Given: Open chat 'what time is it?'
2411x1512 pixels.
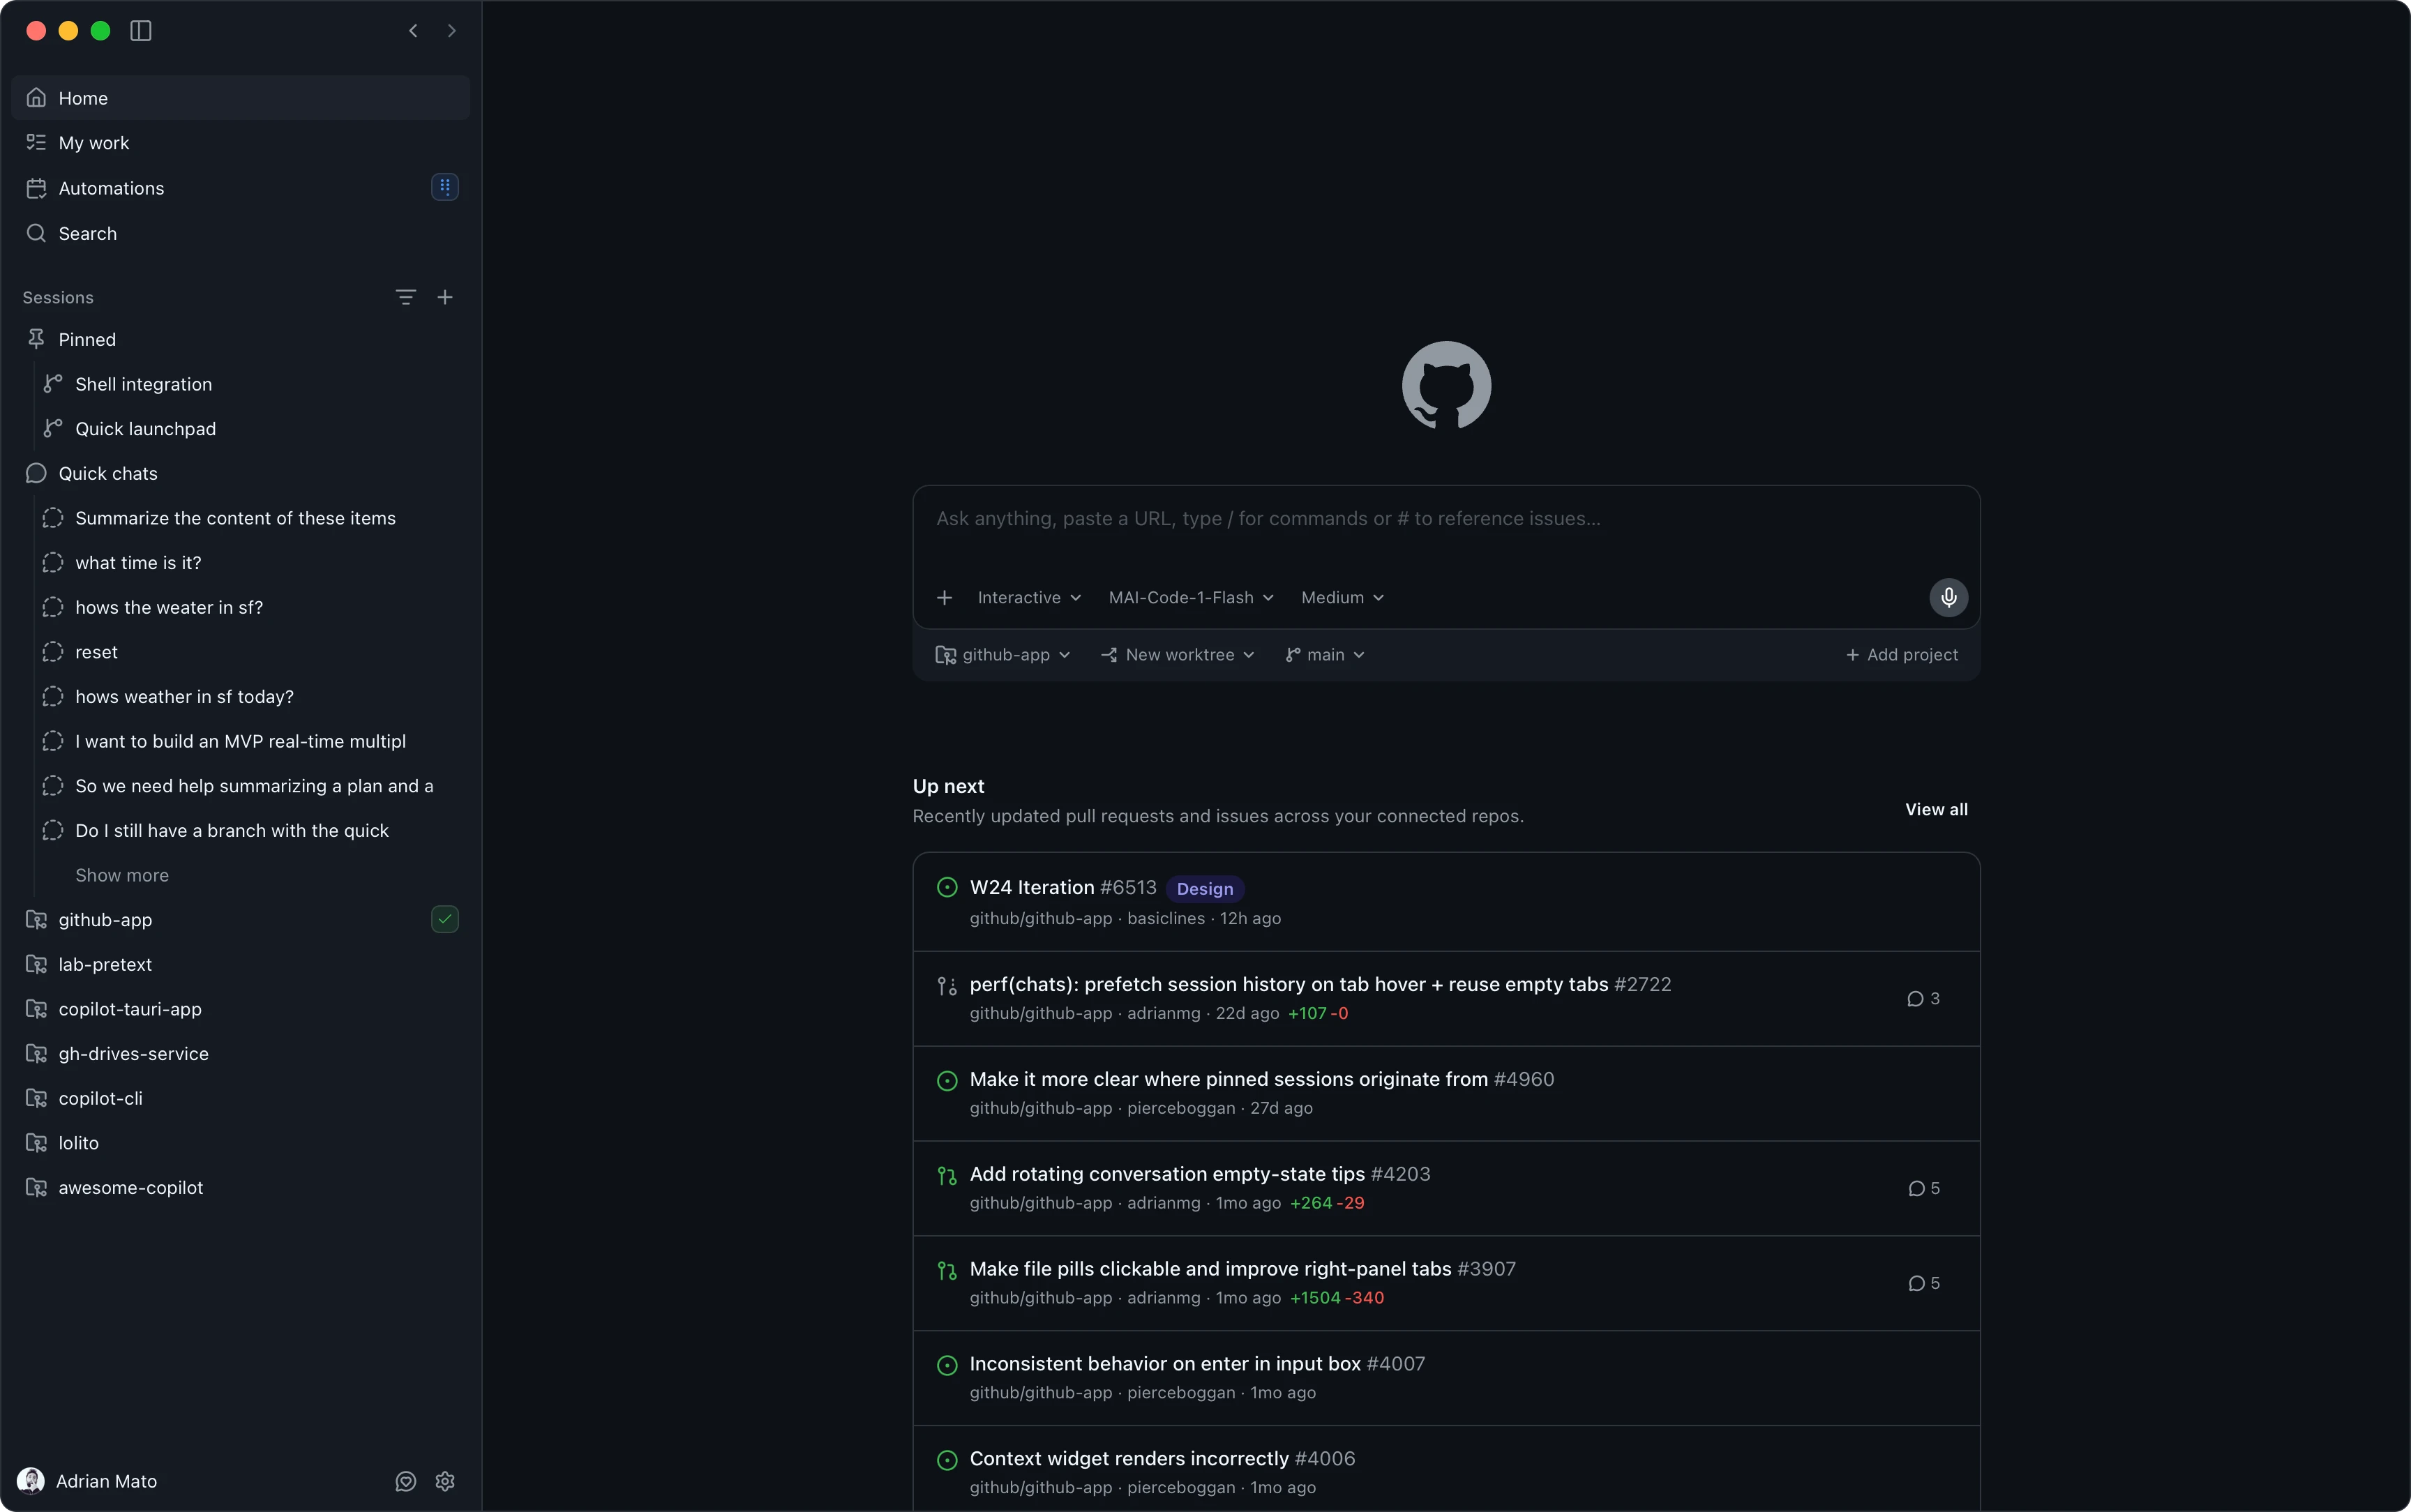Looking at the screenshot, I should coord(240,563).
